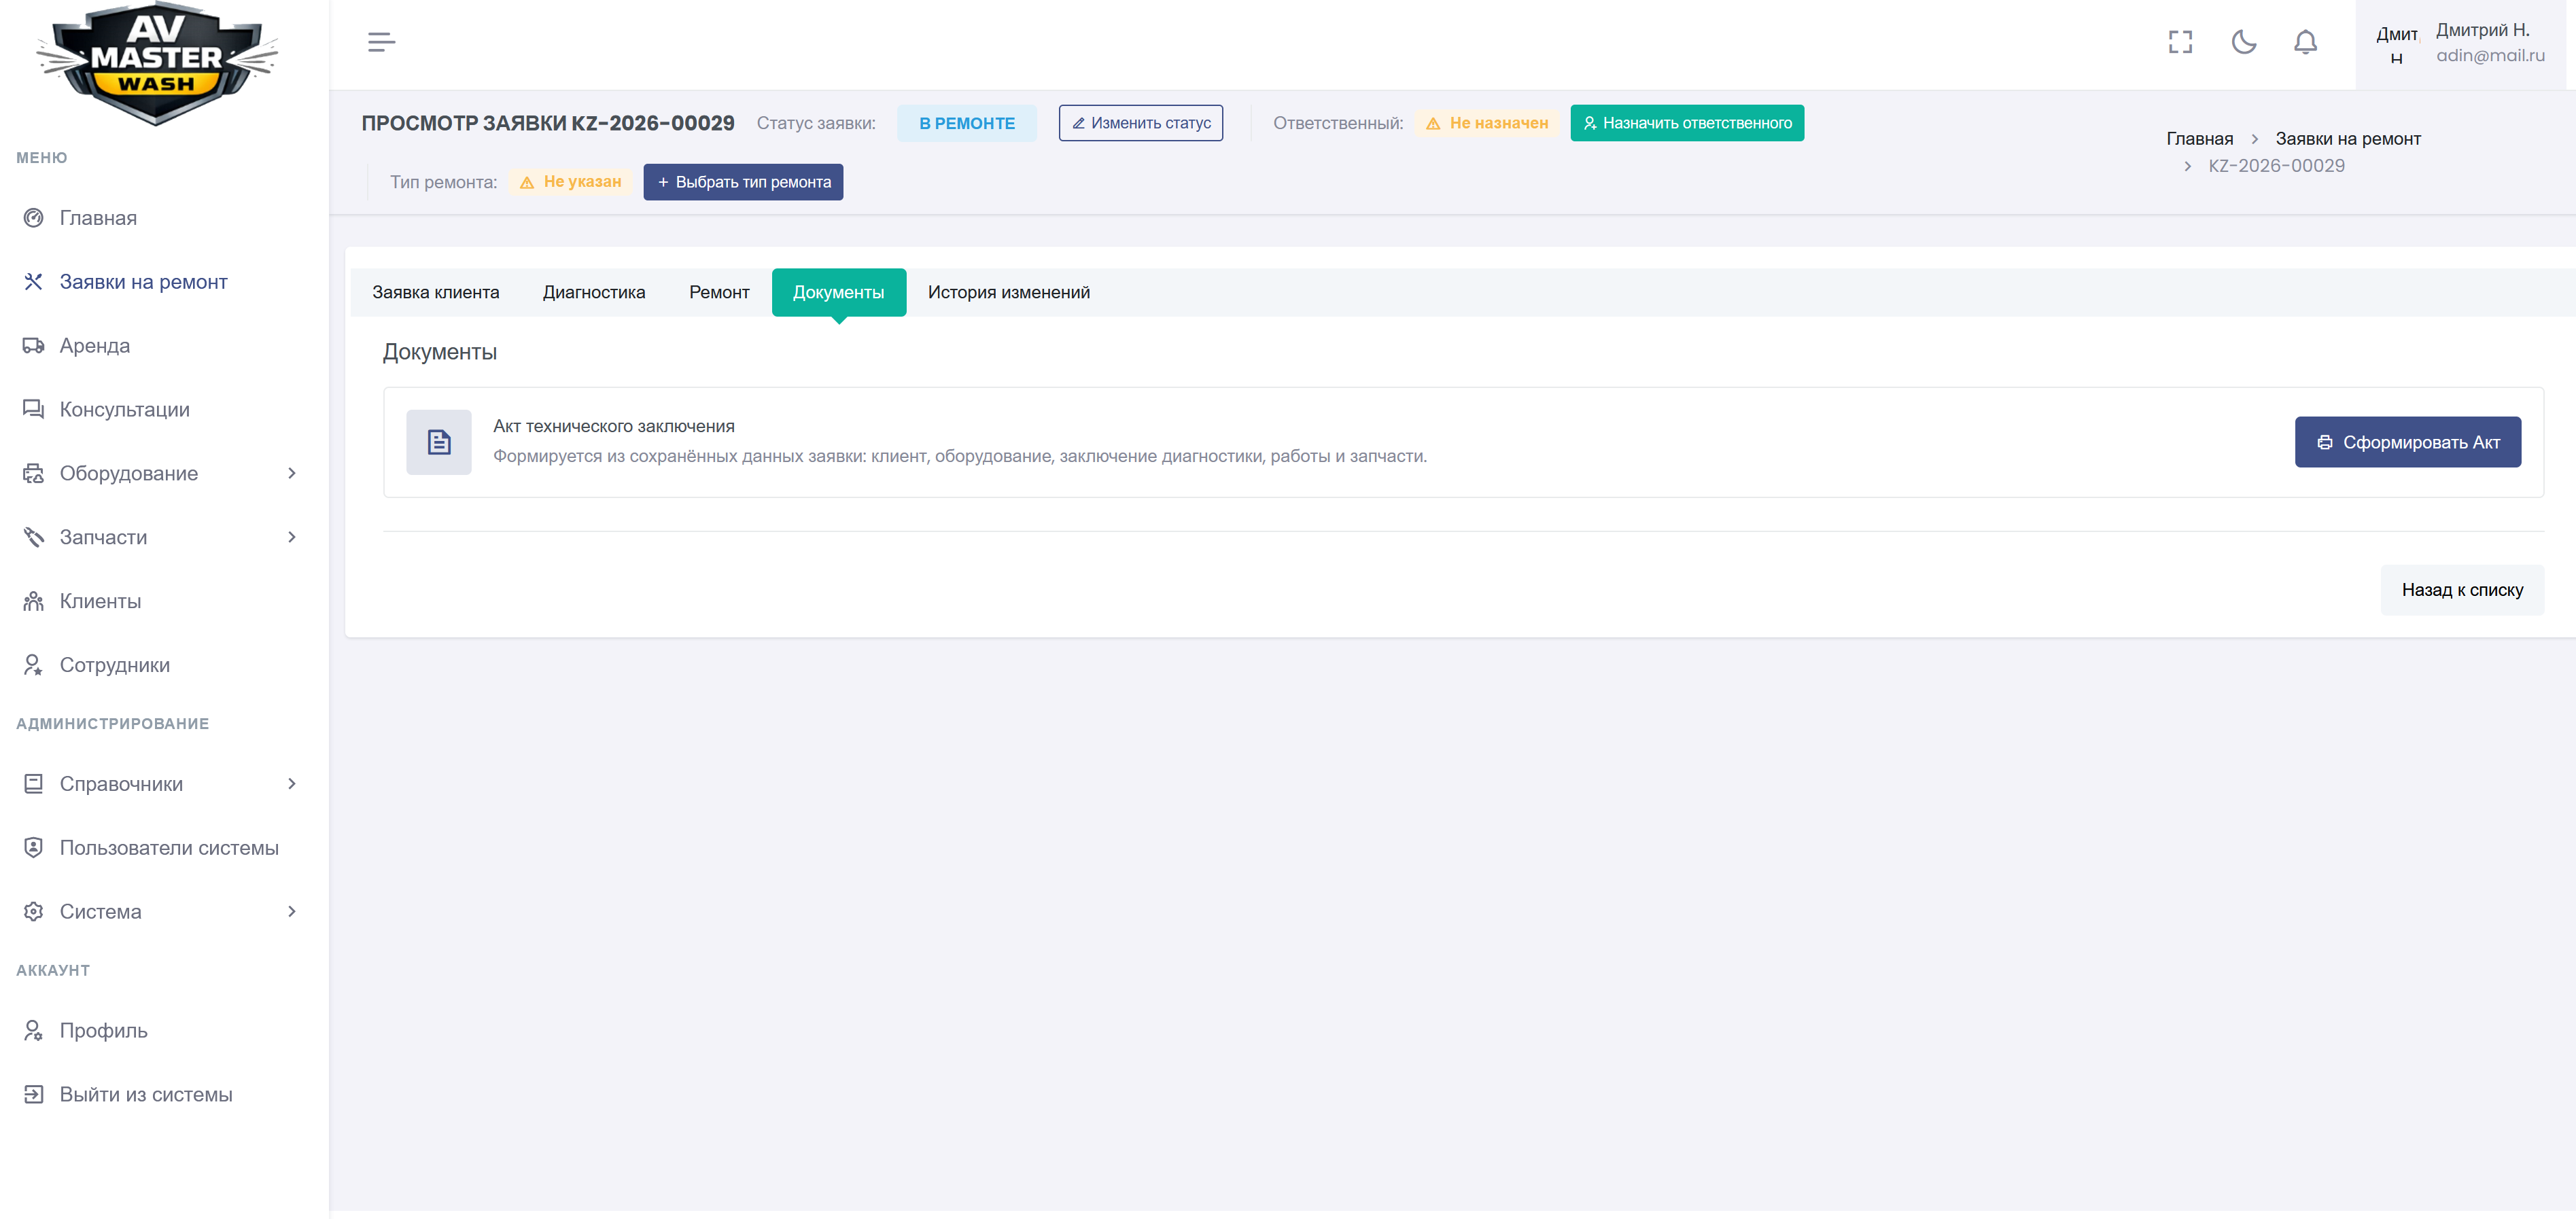Viewport: 2576px width, 1219px height.
Task: Click the AV Master Wash logo
Action: click(157, 63)
